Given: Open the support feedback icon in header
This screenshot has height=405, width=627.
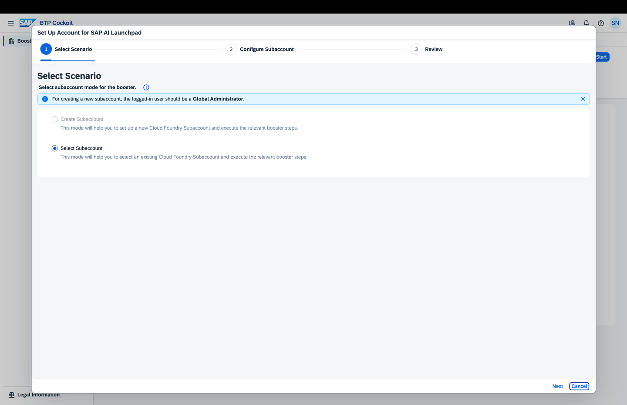Looking at the screenshot, I should [572, 23].
